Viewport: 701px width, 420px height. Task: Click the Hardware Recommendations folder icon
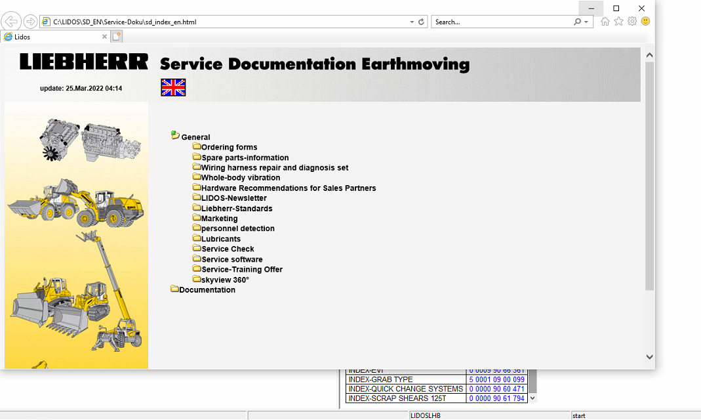(x=197, y=187)
